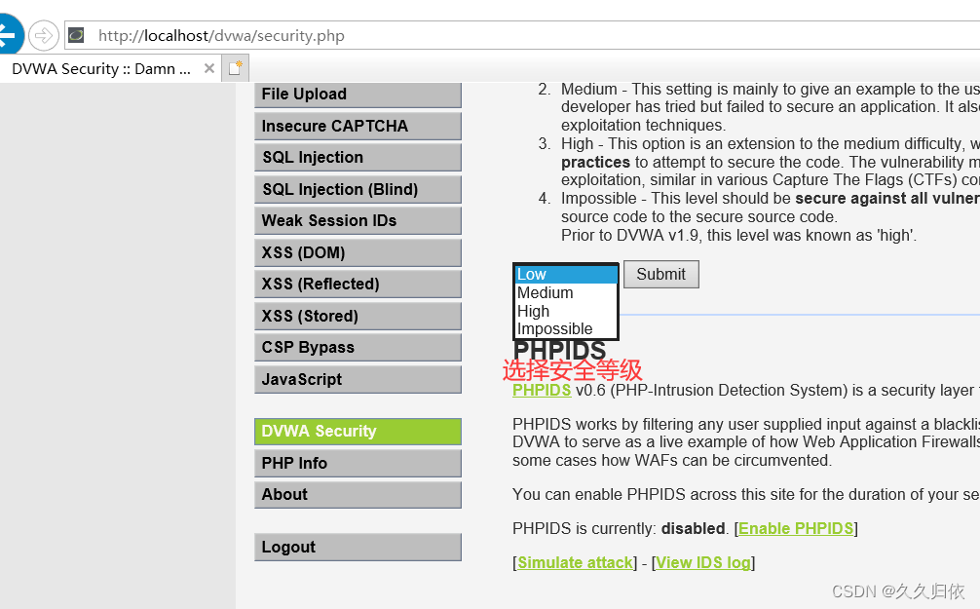The width and height of the screenshot is (980, 609).
Task: Open the XSS (Stored) page
Action: [x=358, y=316]
